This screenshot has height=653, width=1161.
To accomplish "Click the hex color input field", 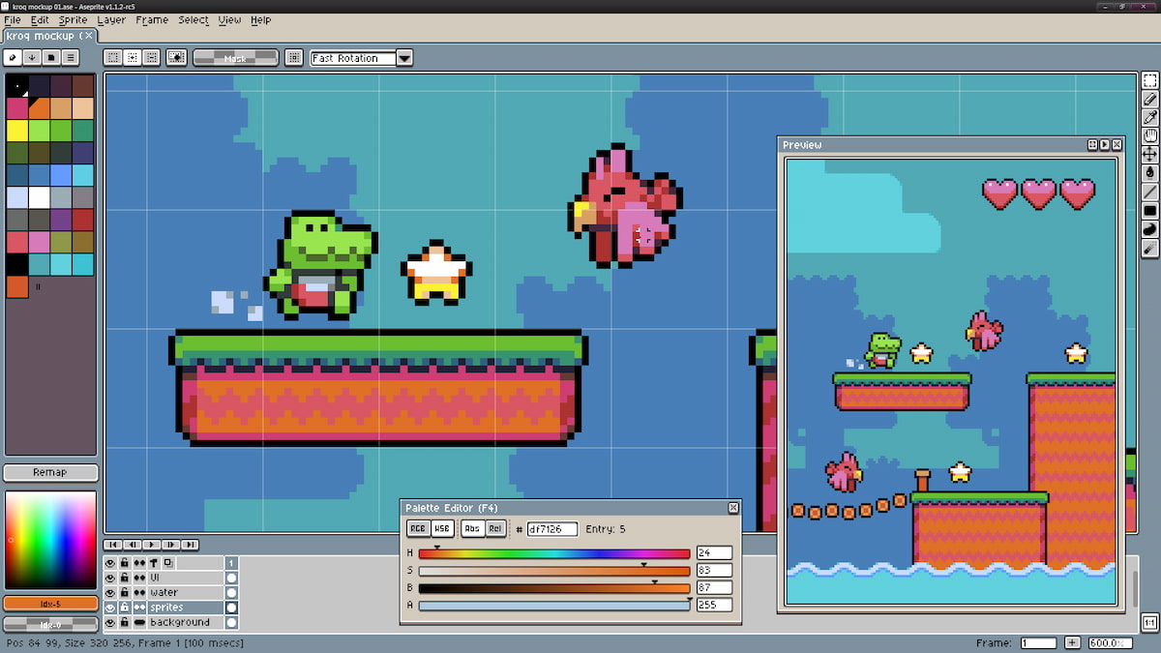I will (x=551, y=529).
